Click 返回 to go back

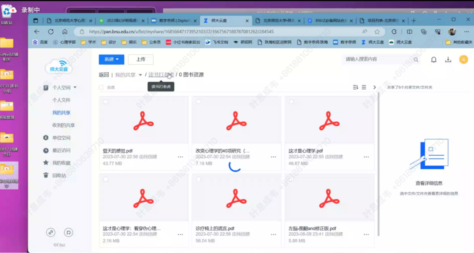tap(104, 75)
